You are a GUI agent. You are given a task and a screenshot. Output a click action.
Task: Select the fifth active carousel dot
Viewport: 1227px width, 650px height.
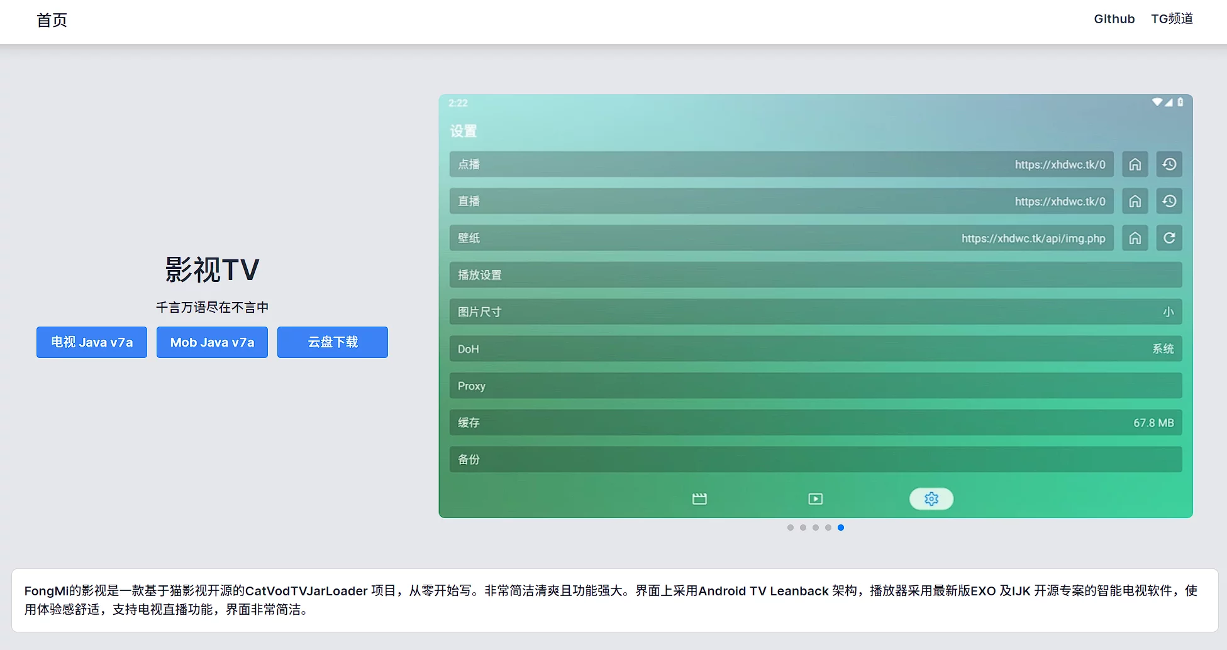point(841,528)
